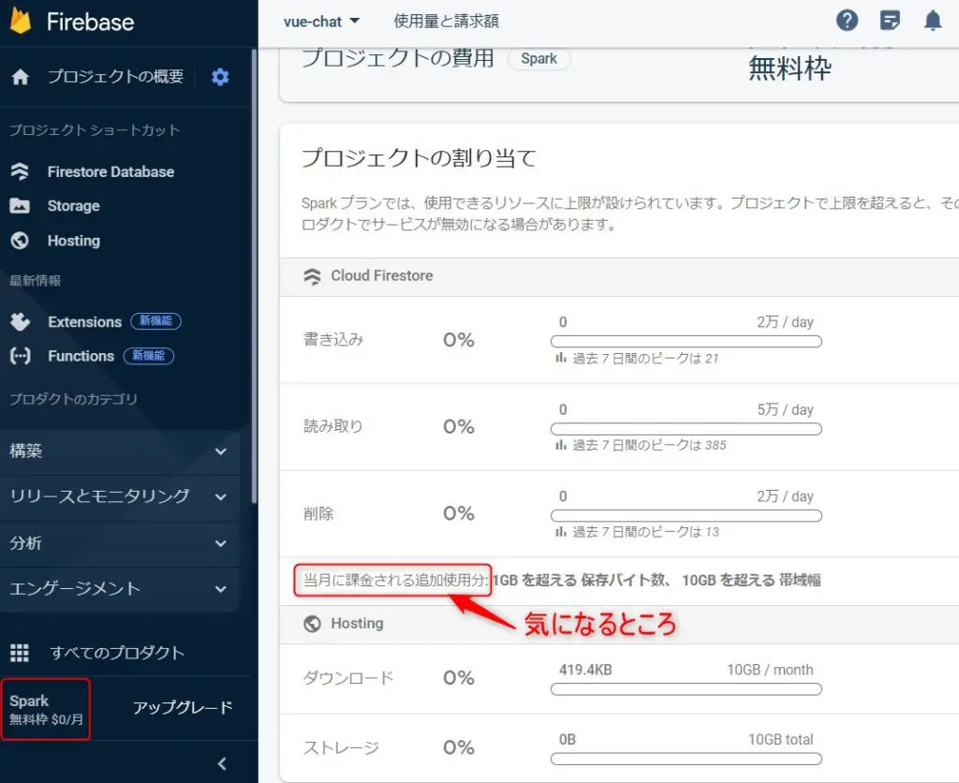The width and height of the screenshot is (959, 783).
Task: Click the 新機能 badge next to Functions
Action: [149, 355]
